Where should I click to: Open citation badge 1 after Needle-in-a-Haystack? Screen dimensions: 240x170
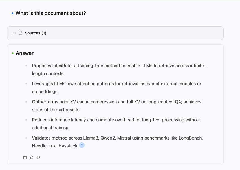point(82,145)
